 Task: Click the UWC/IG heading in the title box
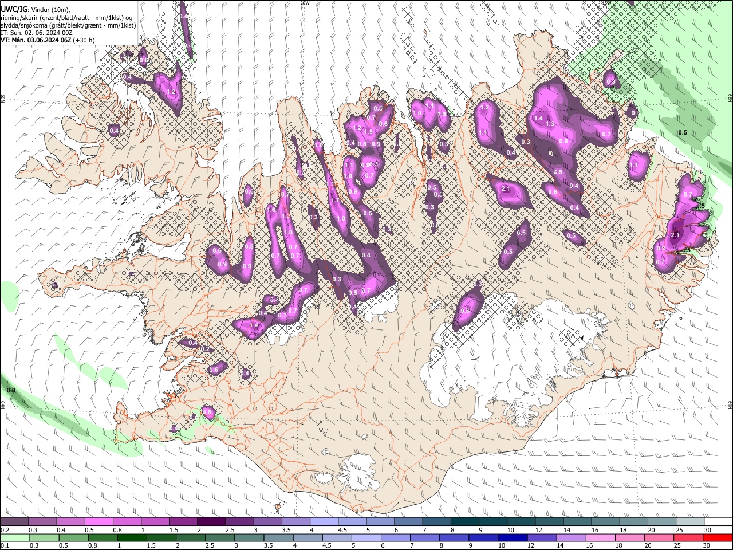14,10
